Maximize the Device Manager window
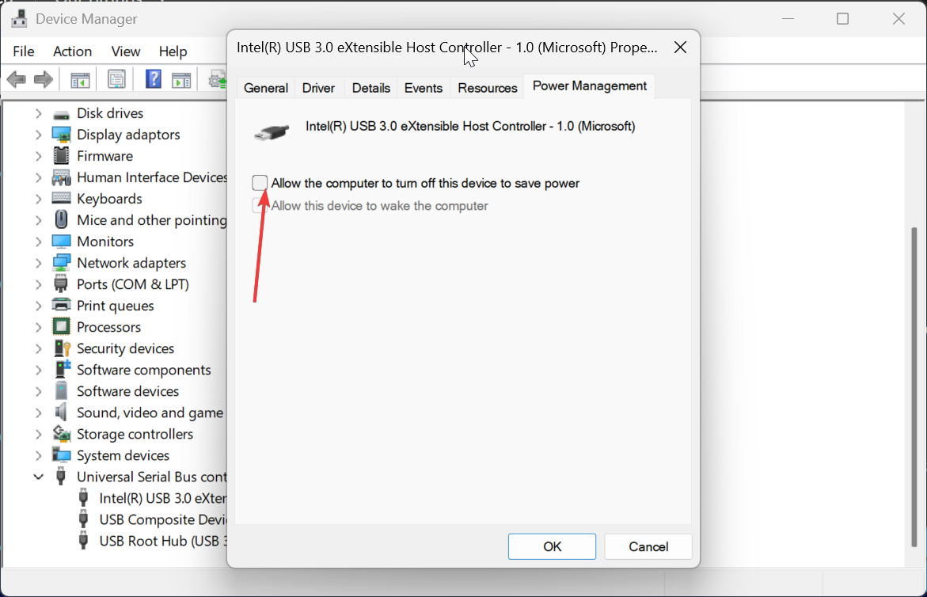 point(842,19)
